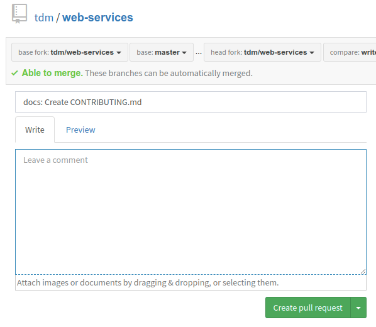
Task: Switch to the Write tab
Action: pyautogui.click(x=35, y=130)
